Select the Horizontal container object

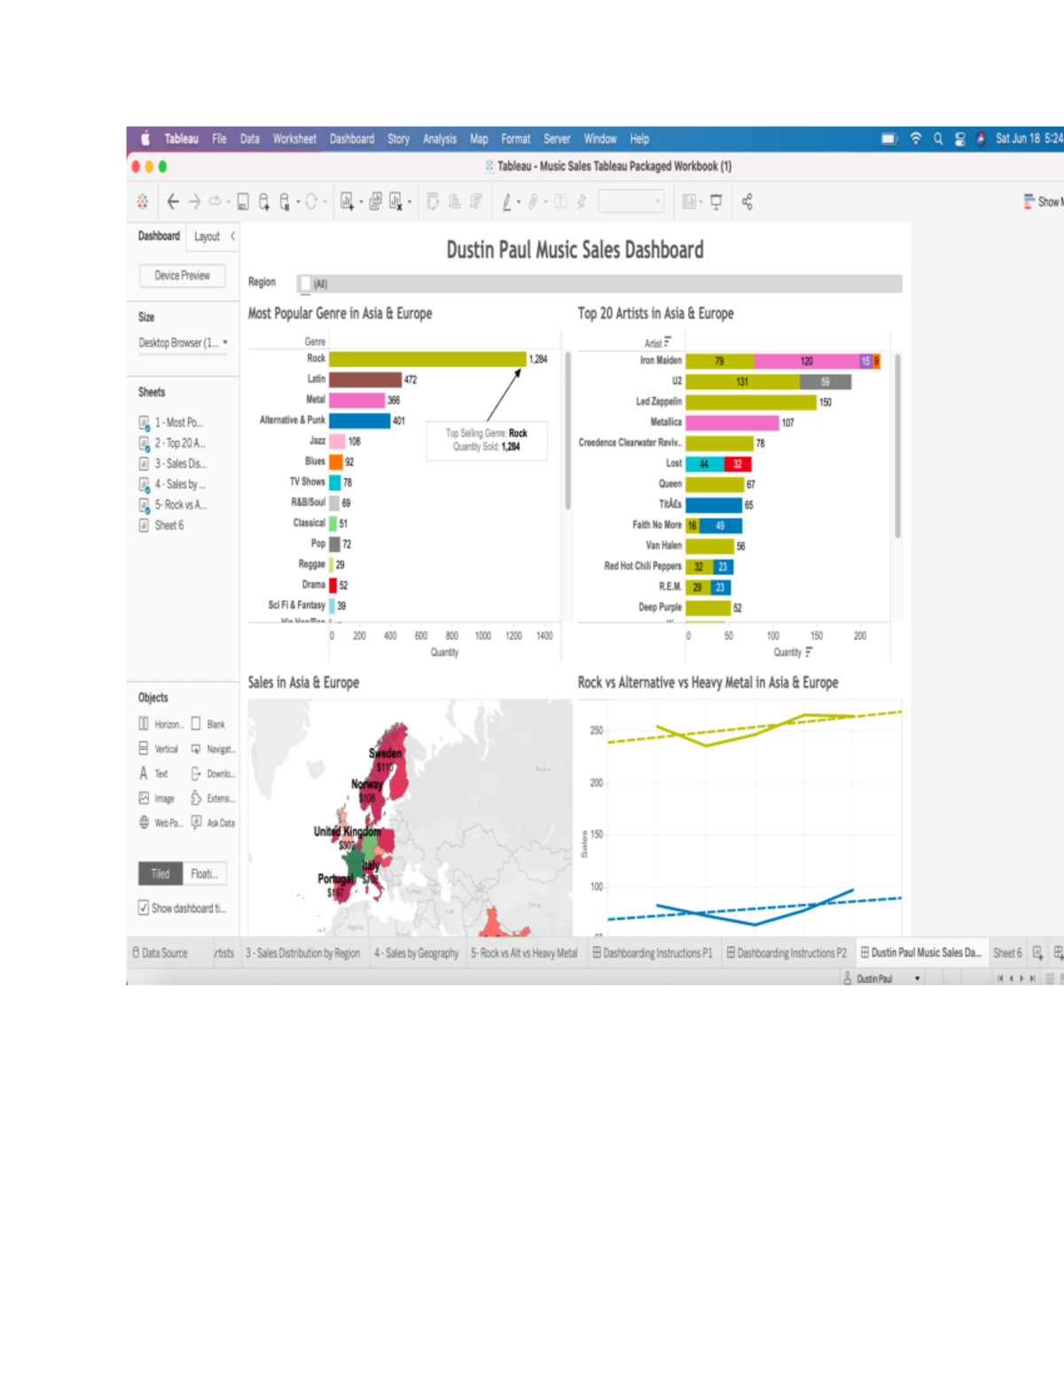coord(143,724)
